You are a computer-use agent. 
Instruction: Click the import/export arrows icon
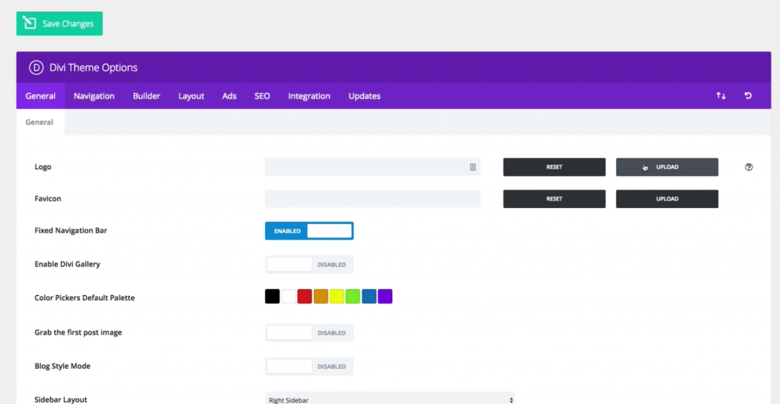(x=721, y=95)
